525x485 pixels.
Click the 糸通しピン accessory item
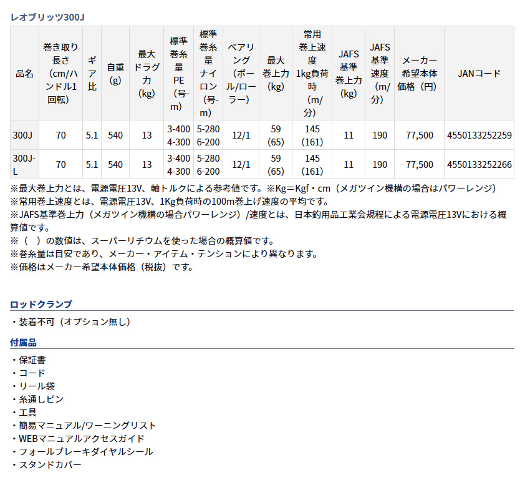tap(37, 399)
